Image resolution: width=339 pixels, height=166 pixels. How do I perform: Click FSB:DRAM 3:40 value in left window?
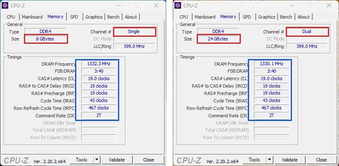tap(99, 71)
